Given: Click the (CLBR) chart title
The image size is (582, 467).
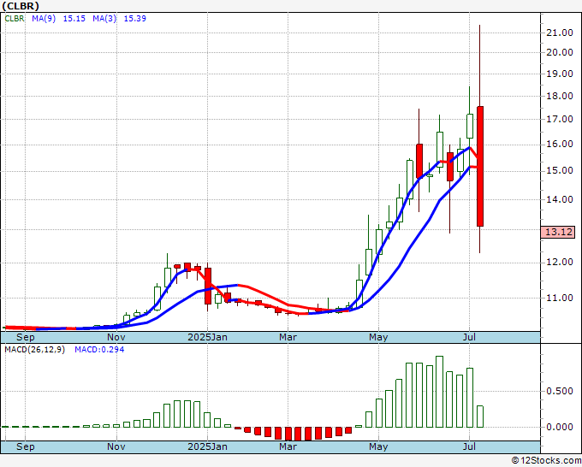Looking at the screenshot, I should 21,6.
